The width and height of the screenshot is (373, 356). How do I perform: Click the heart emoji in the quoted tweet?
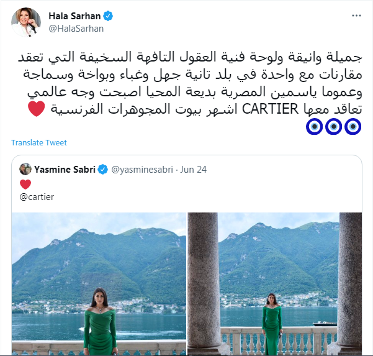point(25,185)
